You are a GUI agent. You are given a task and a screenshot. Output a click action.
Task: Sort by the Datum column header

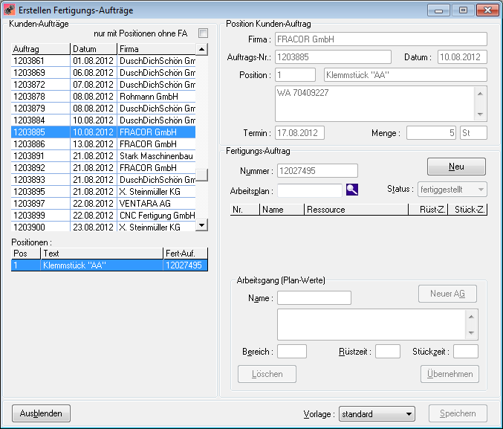pos(93,49)
